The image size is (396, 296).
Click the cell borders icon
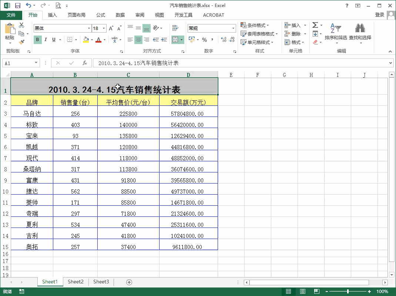pyautogui.click(x=70, y=39)
